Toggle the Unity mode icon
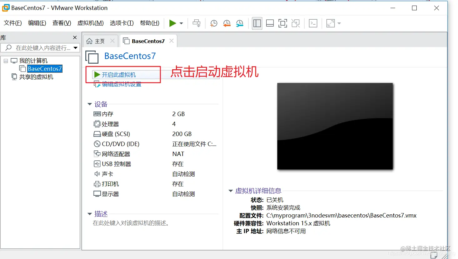The height and width of the screenshot is (259, 458). (295, 23)
